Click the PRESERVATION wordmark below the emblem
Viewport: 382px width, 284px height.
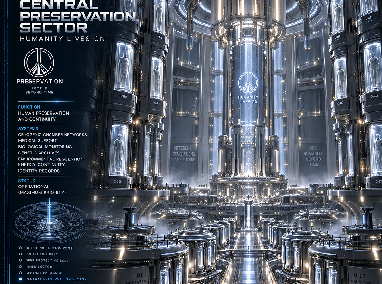pyautogui.click(x=39, y=81)
